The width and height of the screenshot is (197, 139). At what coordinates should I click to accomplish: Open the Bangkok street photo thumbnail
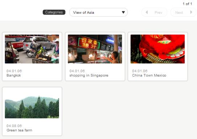[32, 49]
